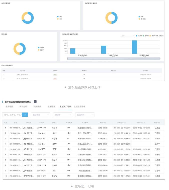Switch to the 统计分析 tab

click(x=23, y=107)
